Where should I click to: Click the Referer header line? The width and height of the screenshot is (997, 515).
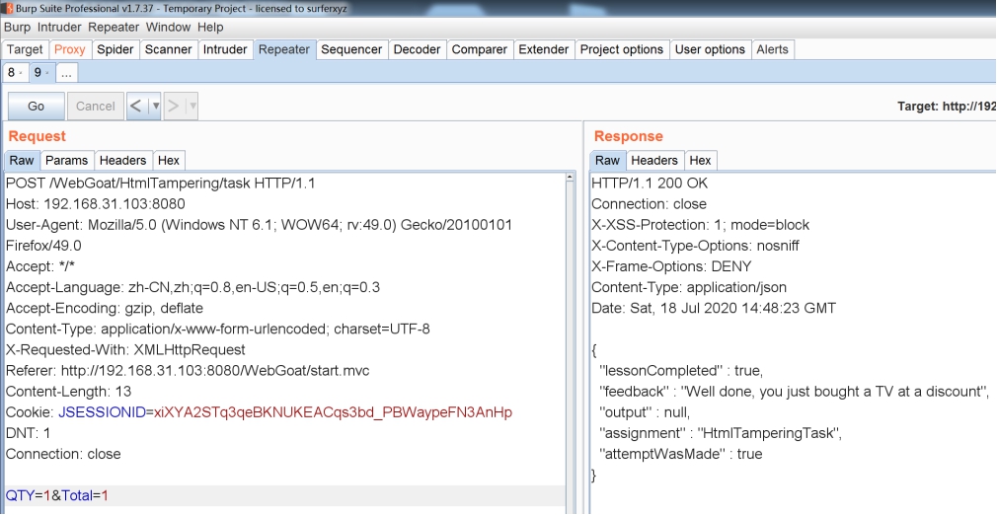(x=188, y=371)
